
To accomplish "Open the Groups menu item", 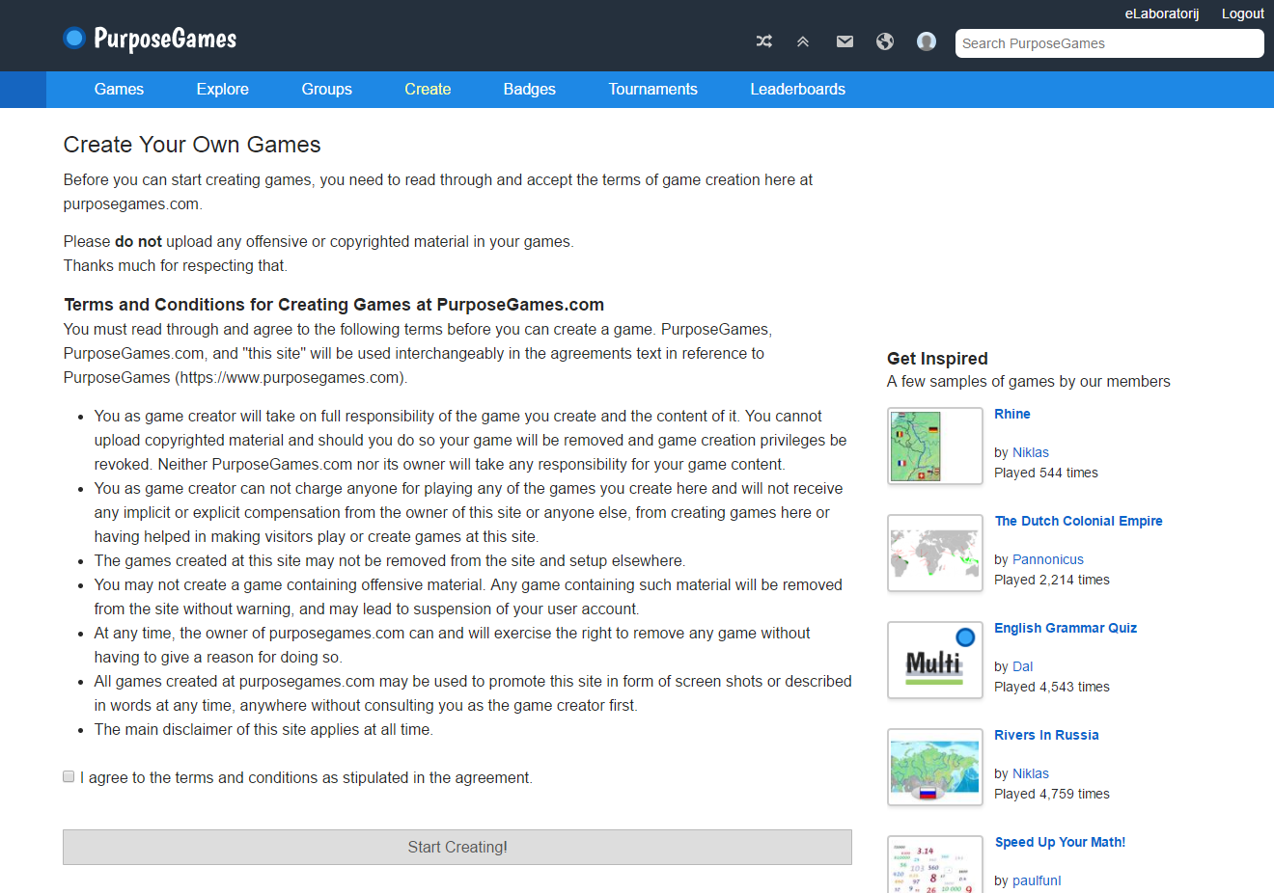I will (x=326, y=89).
